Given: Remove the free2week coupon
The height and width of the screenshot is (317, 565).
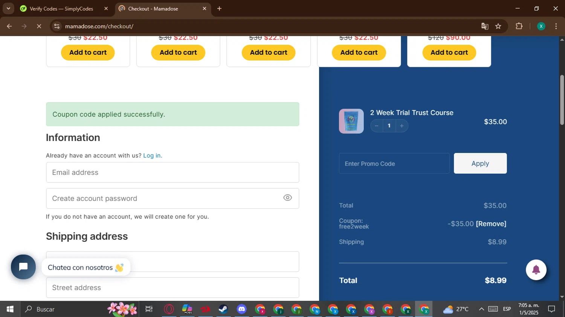Looking at the screenshot, I should (491, 224).
